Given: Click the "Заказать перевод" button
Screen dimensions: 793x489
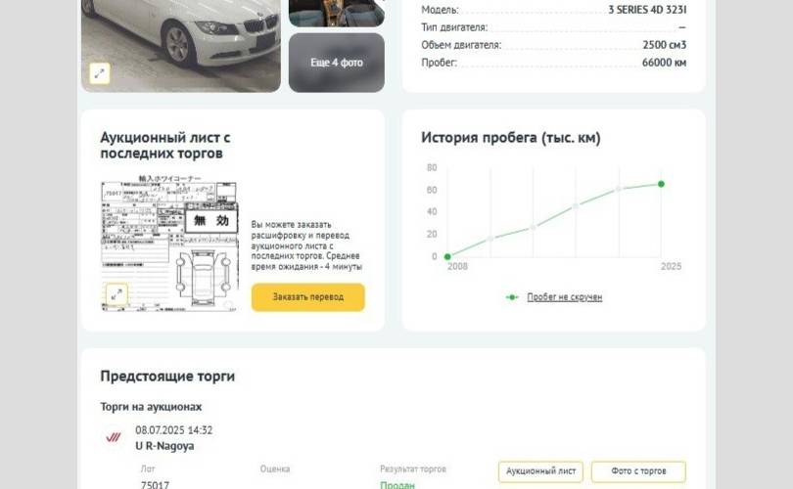Looking at the screenshot, I should point(308,297).
